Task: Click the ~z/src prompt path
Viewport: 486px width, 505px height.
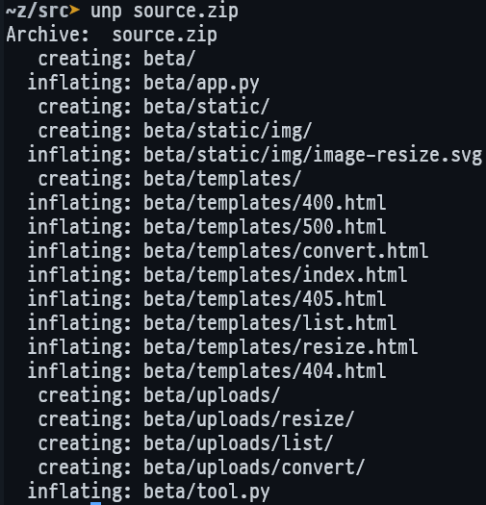Action: tap(38, 11)
